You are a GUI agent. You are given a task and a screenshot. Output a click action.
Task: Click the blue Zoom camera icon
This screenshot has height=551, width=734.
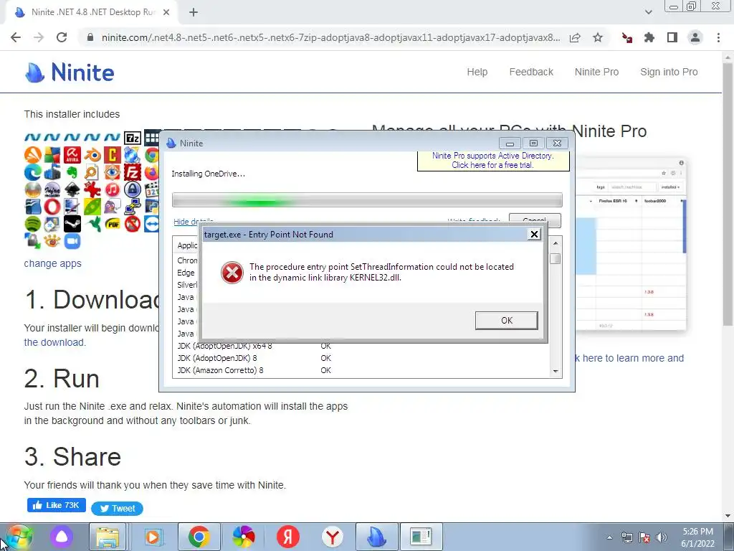click(x=72, y=241)
